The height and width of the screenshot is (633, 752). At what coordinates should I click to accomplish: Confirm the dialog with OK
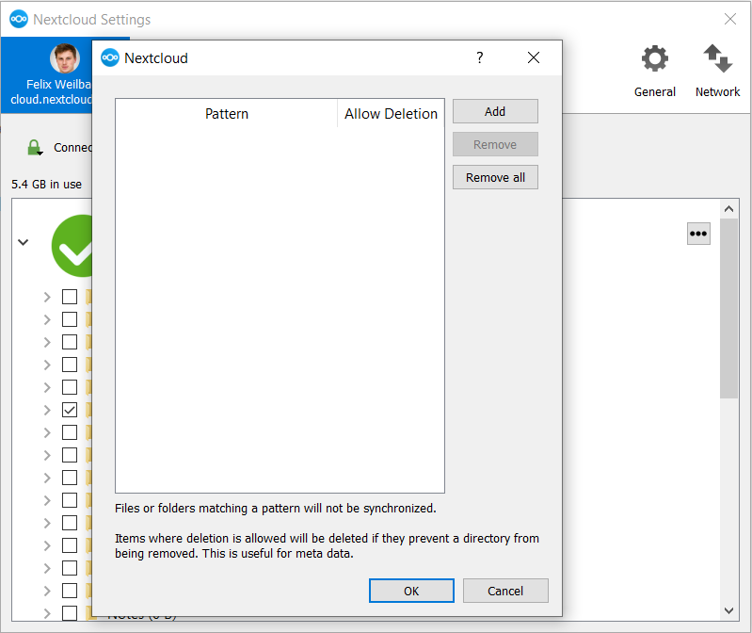411,591
